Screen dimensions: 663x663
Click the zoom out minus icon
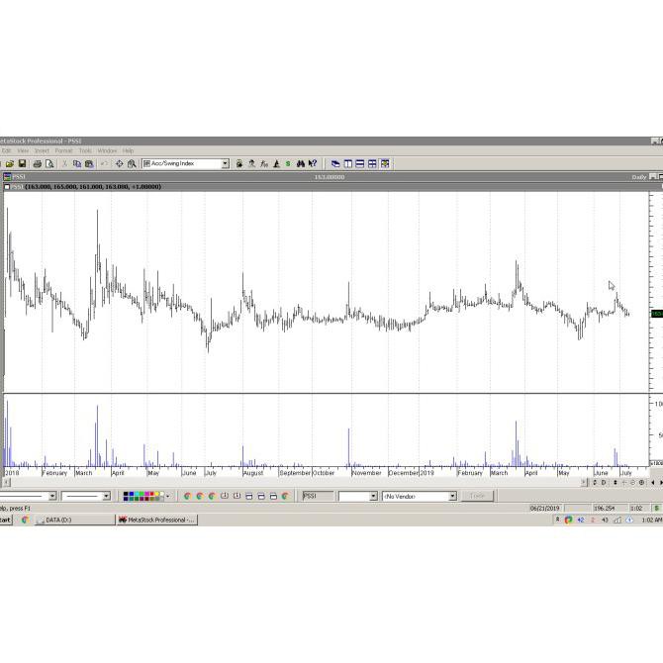(x=632, y=483)
